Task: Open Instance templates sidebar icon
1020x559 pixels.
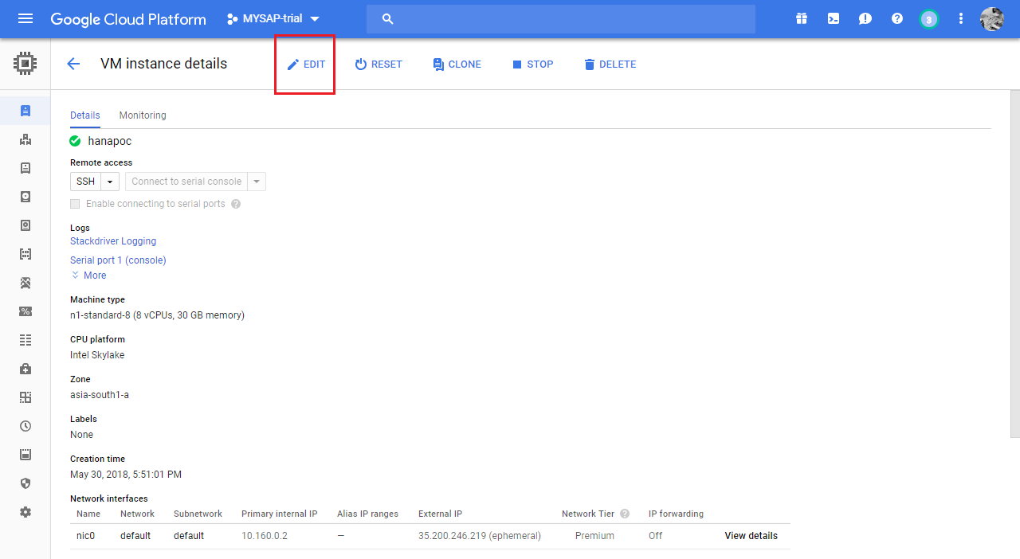Action: (25, 168)
